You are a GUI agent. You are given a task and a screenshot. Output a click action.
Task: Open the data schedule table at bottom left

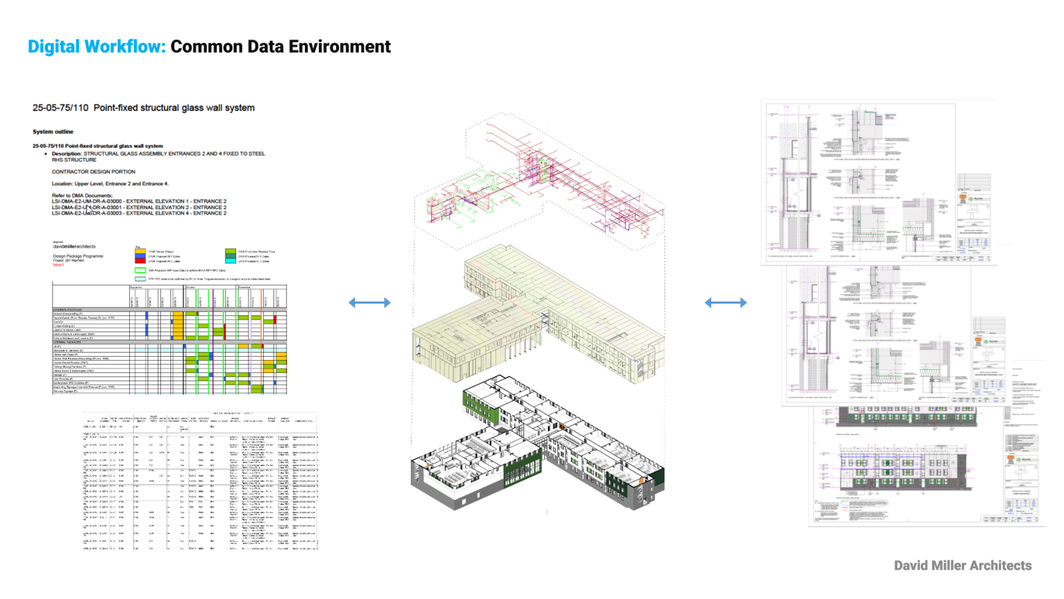[200, 481]
